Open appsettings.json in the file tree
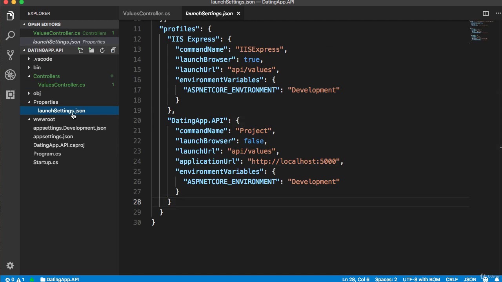This screenshot has height=282, width=502. tap(69, 136)
